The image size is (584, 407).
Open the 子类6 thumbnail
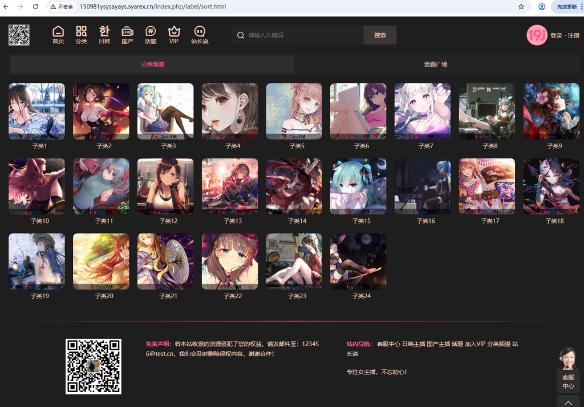point(358,111)
